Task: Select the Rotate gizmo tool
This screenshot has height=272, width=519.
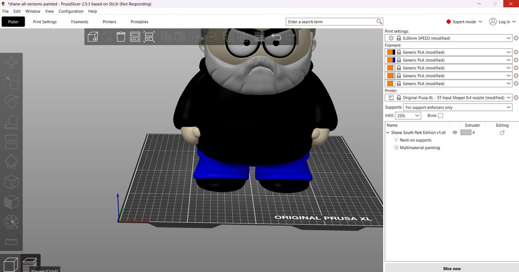Action: click(11, 102)
